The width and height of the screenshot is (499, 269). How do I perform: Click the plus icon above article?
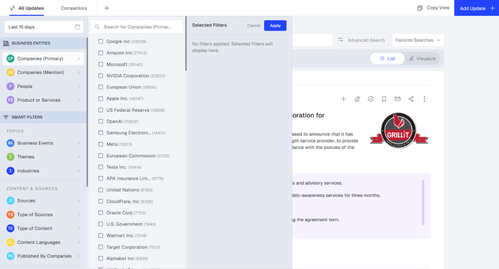(x=344, y=99)
